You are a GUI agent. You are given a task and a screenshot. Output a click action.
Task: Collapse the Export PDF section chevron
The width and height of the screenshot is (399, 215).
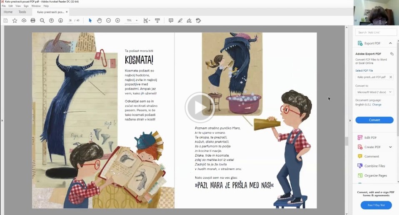click(390, 43)
